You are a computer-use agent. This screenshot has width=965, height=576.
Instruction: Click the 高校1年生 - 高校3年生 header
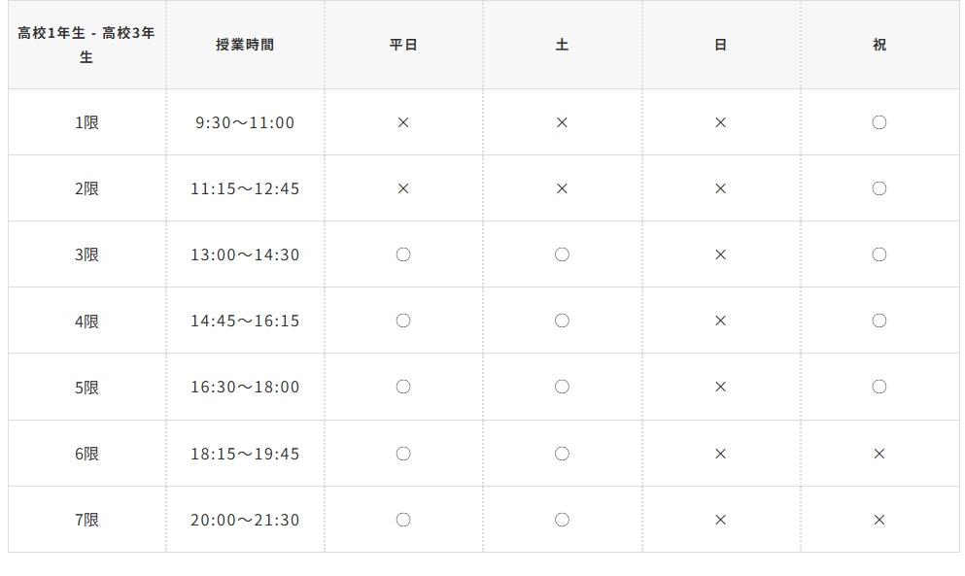[x=86, y=45]
